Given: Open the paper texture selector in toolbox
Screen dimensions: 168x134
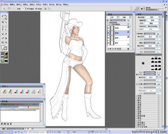Looking at the screenshot, I should pos(2,53).
